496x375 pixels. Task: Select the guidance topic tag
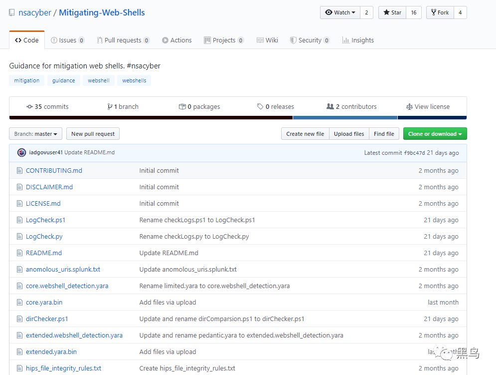click(64, 80)
